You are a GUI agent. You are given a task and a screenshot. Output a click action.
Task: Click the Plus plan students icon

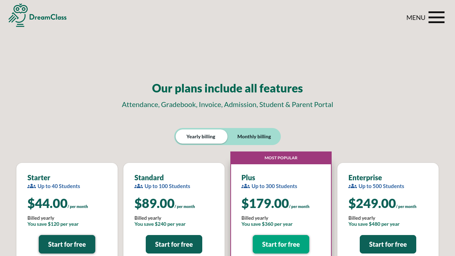tap(246, 186)
